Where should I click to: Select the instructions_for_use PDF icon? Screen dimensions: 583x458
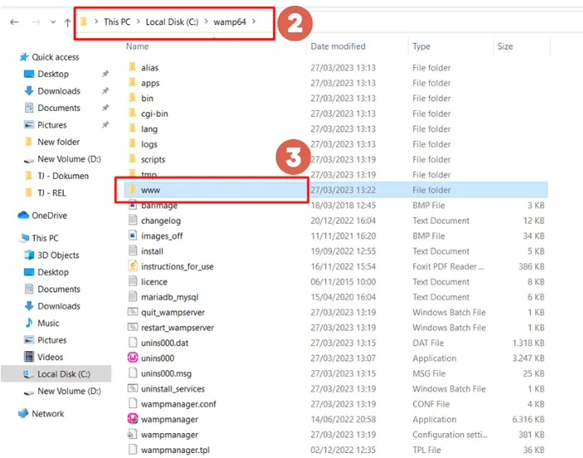[132, 266]
